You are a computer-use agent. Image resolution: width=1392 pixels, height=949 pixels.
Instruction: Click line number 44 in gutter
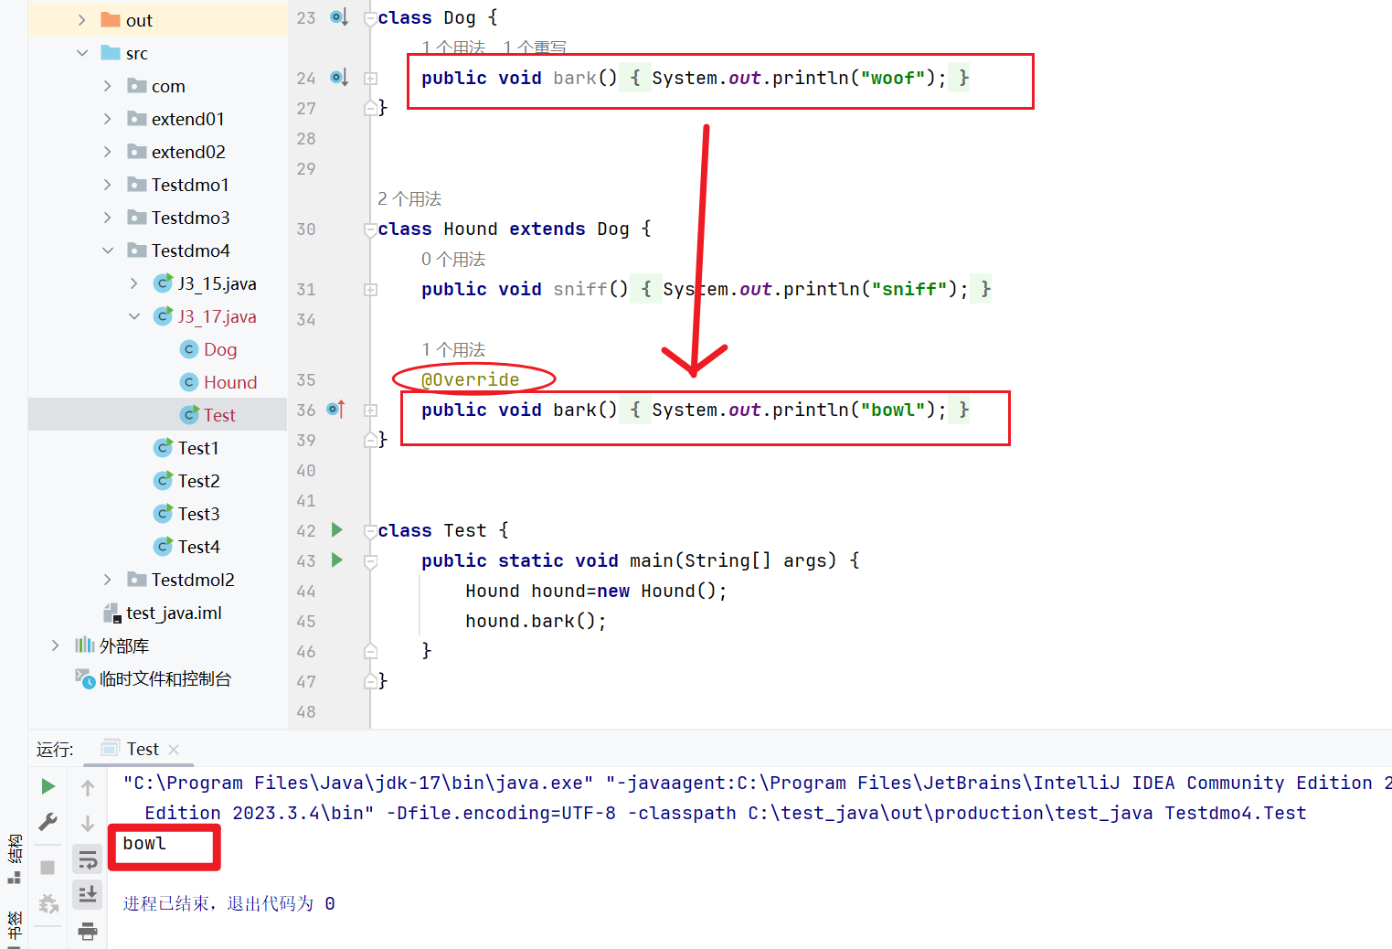(306, 591)
